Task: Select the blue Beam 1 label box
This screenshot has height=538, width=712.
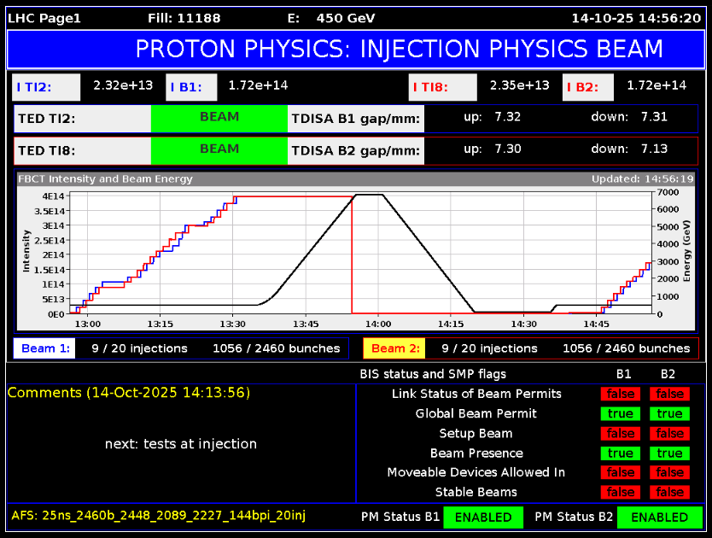Action: click(44, 348)
